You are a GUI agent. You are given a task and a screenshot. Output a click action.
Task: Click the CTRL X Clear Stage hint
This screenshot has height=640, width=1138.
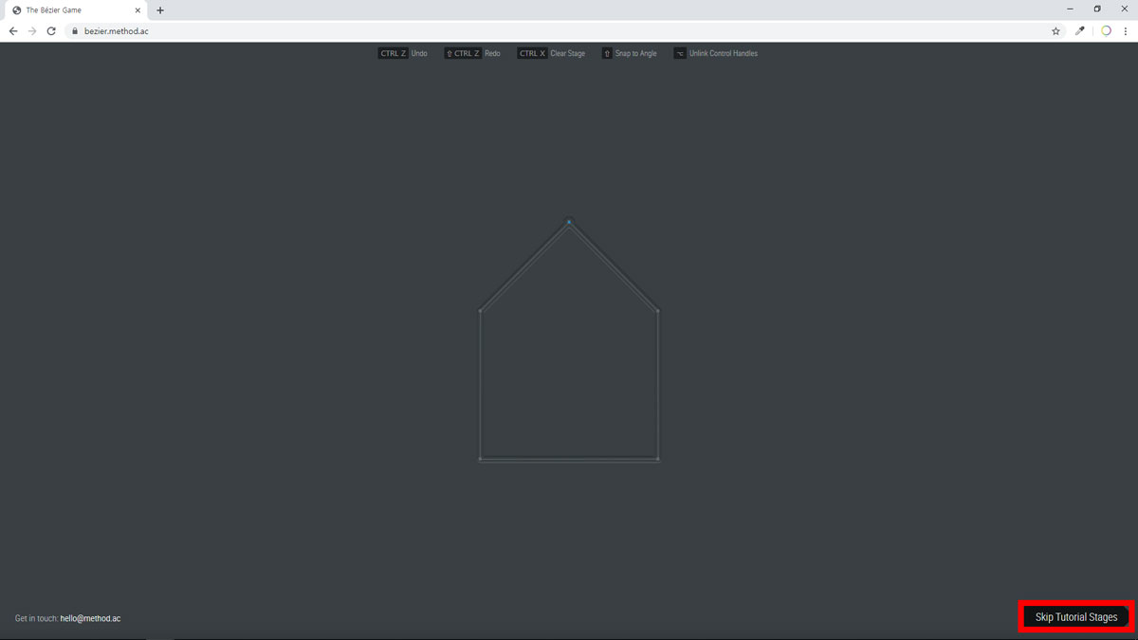[x=551, y=53]
